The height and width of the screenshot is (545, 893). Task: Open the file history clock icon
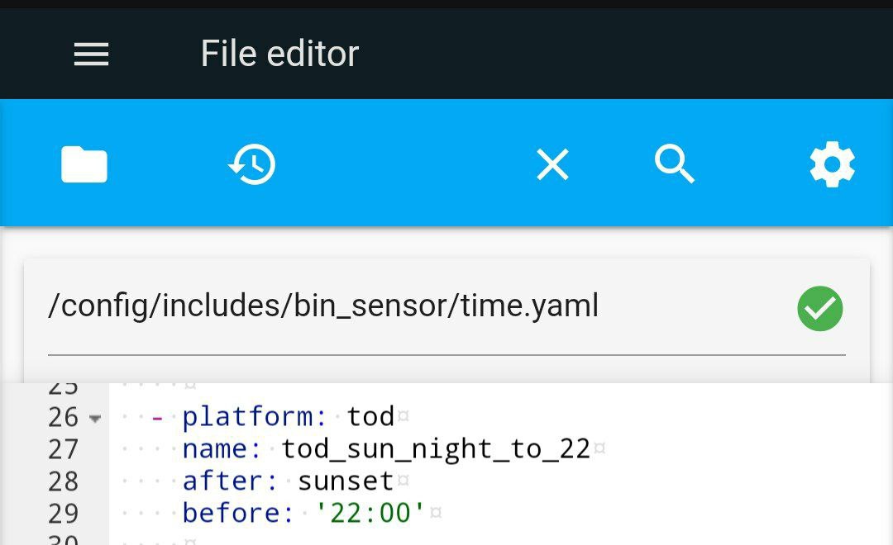(x=252, y=164)
